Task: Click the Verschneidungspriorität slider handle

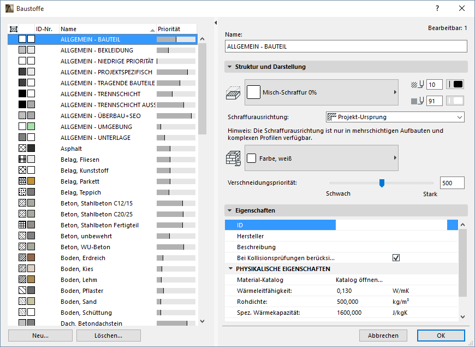Action: pyautogui.click(x=382, y=183)
